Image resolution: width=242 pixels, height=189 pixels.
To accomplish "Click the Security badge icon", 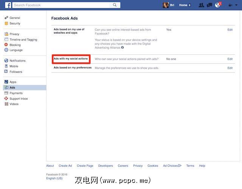I will (x=6, y=23).
